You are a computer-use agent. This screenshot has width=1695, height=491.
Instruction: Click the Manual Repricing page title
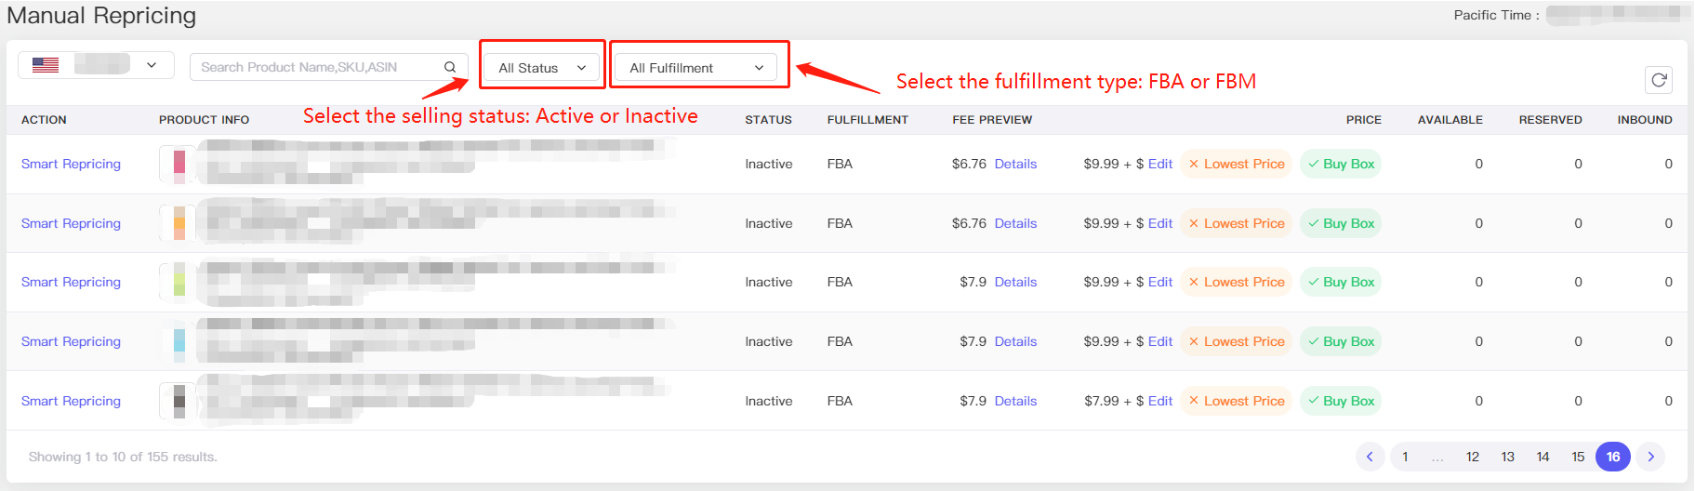point(101,16)
